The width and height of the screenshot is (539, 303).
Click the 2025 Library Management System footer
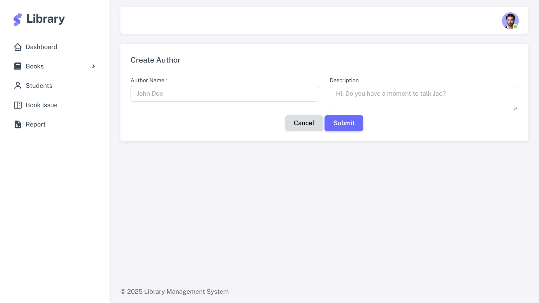point(174,292)
